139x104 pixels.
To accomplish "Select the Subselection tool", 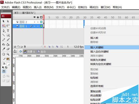I will [x=8, y=21].
